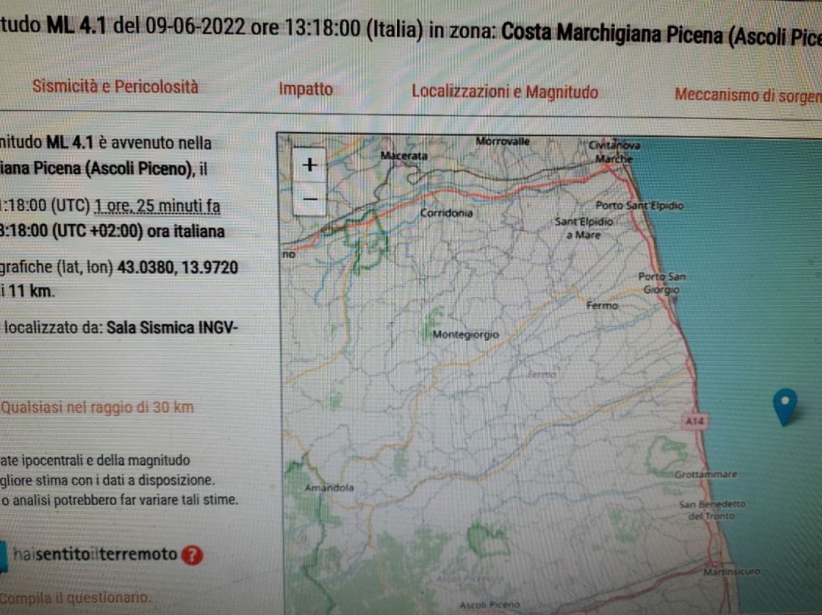Click Corridonia label on map

point(446,213)
